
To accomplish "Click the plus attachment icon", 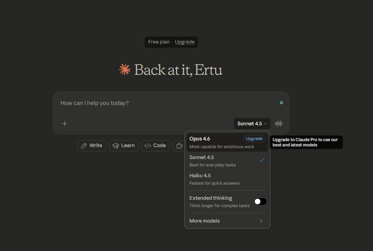I will click(x=65, y=124).
